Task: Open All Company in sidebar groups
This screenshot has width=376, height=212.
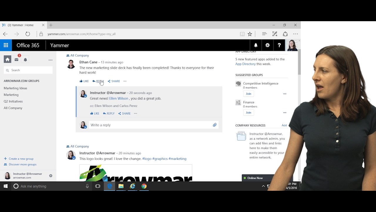Action: (x=13, y=108)
